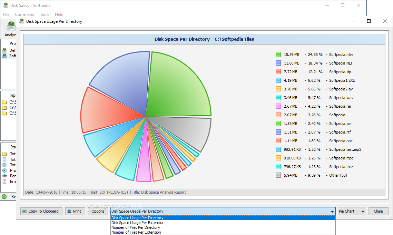This screenshot has height=235, width=393.
Task: Click the orange Softpedia2.avi legend swatch
Action: click(x=278, y=89)
